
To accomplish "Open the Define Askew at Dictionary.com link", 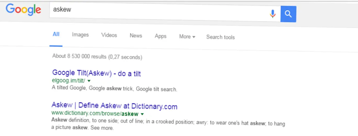I will tap(114, 106).
